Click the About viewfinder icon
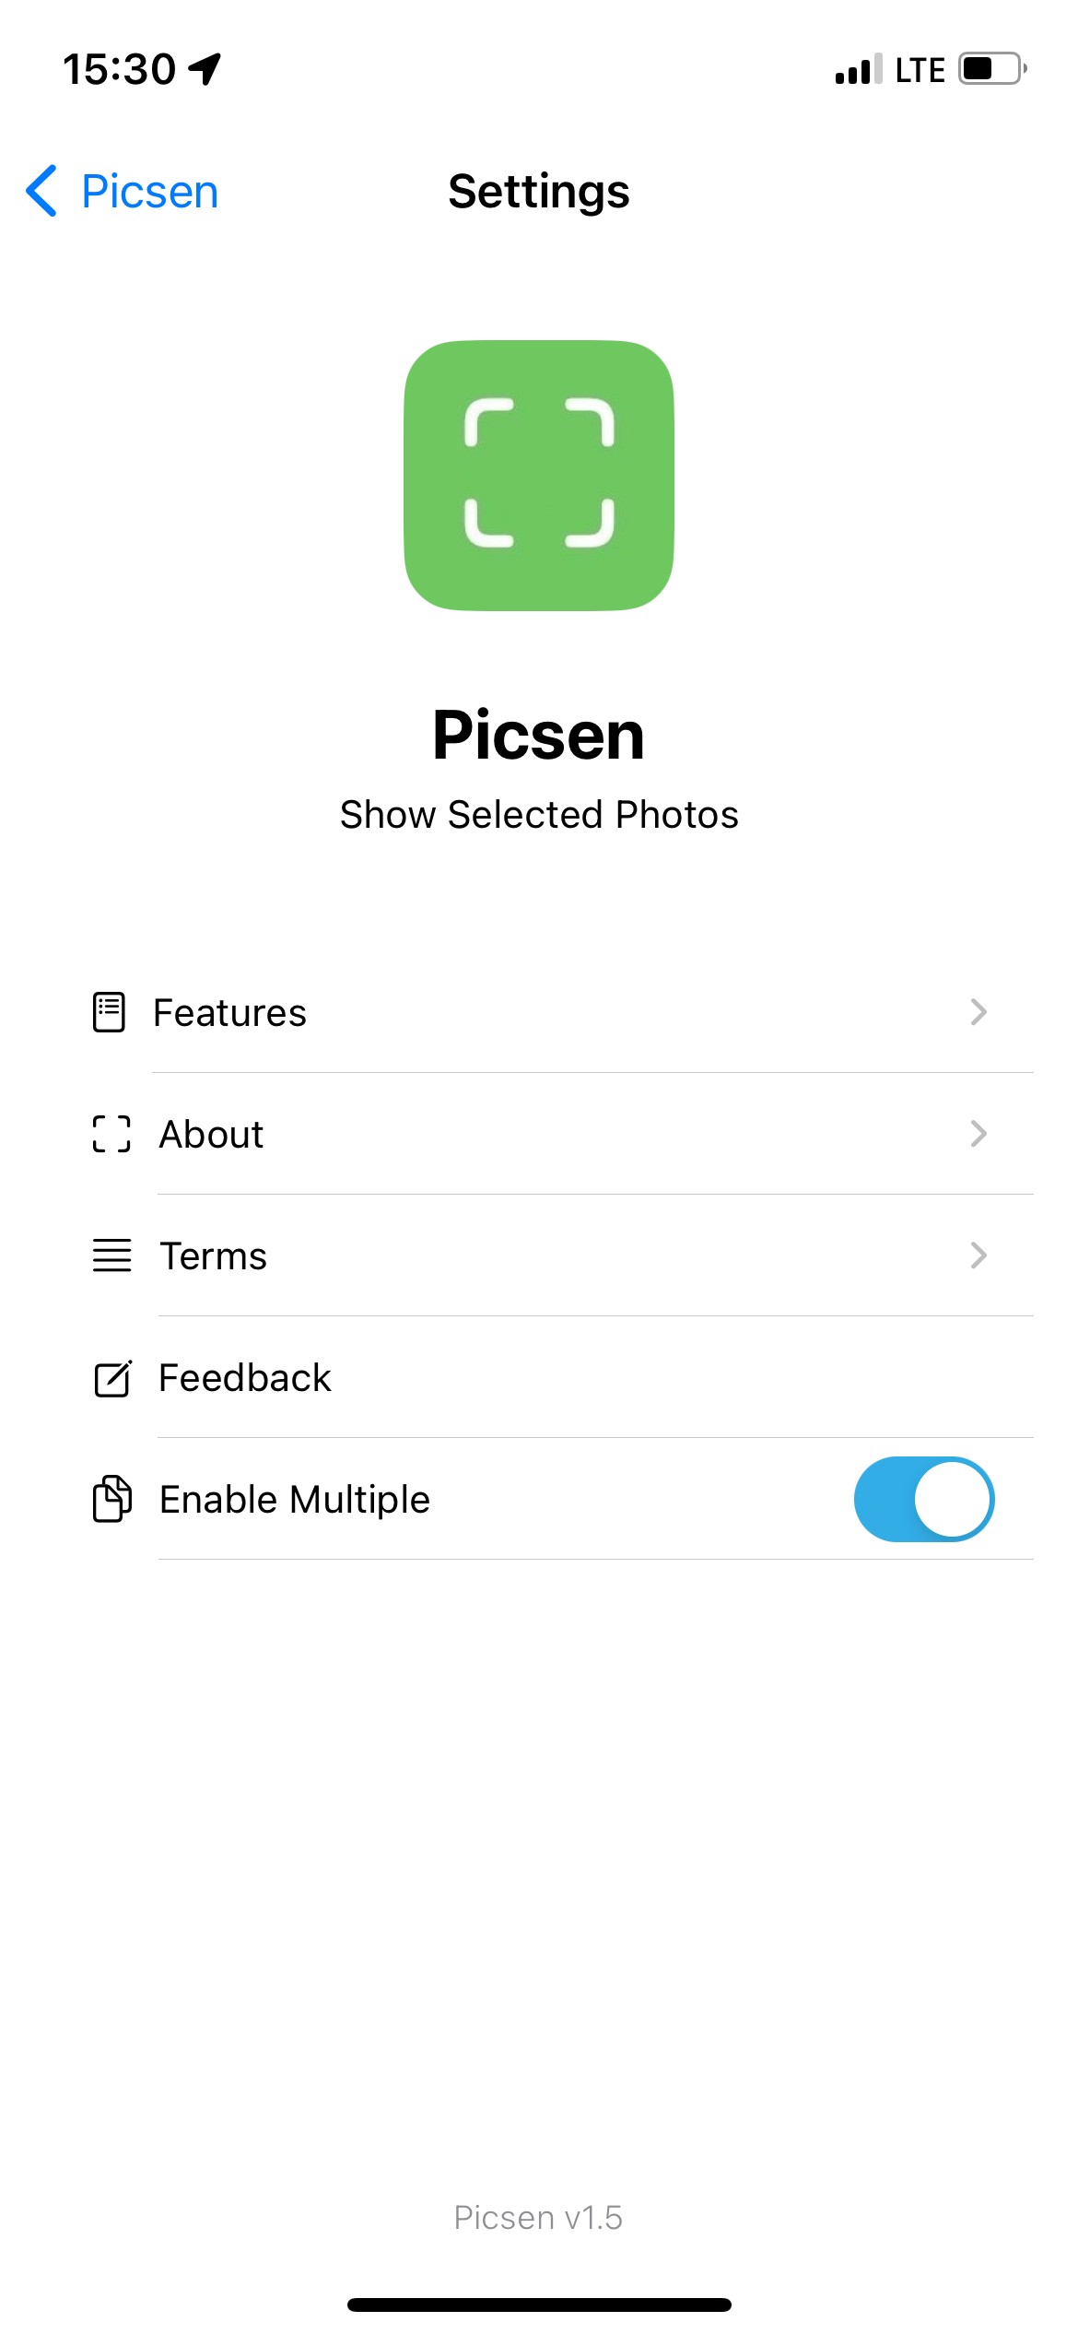 pos(111,1134)
